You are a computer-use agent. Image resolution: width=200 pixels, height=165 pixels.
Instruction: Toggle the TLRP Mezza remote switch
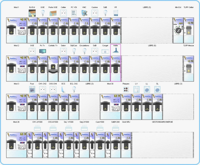coord(189,69)
